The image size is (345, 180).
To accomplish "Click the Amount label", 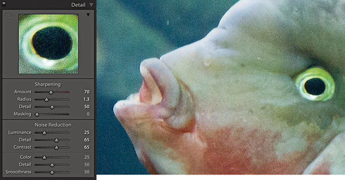I will coord(22,92).
